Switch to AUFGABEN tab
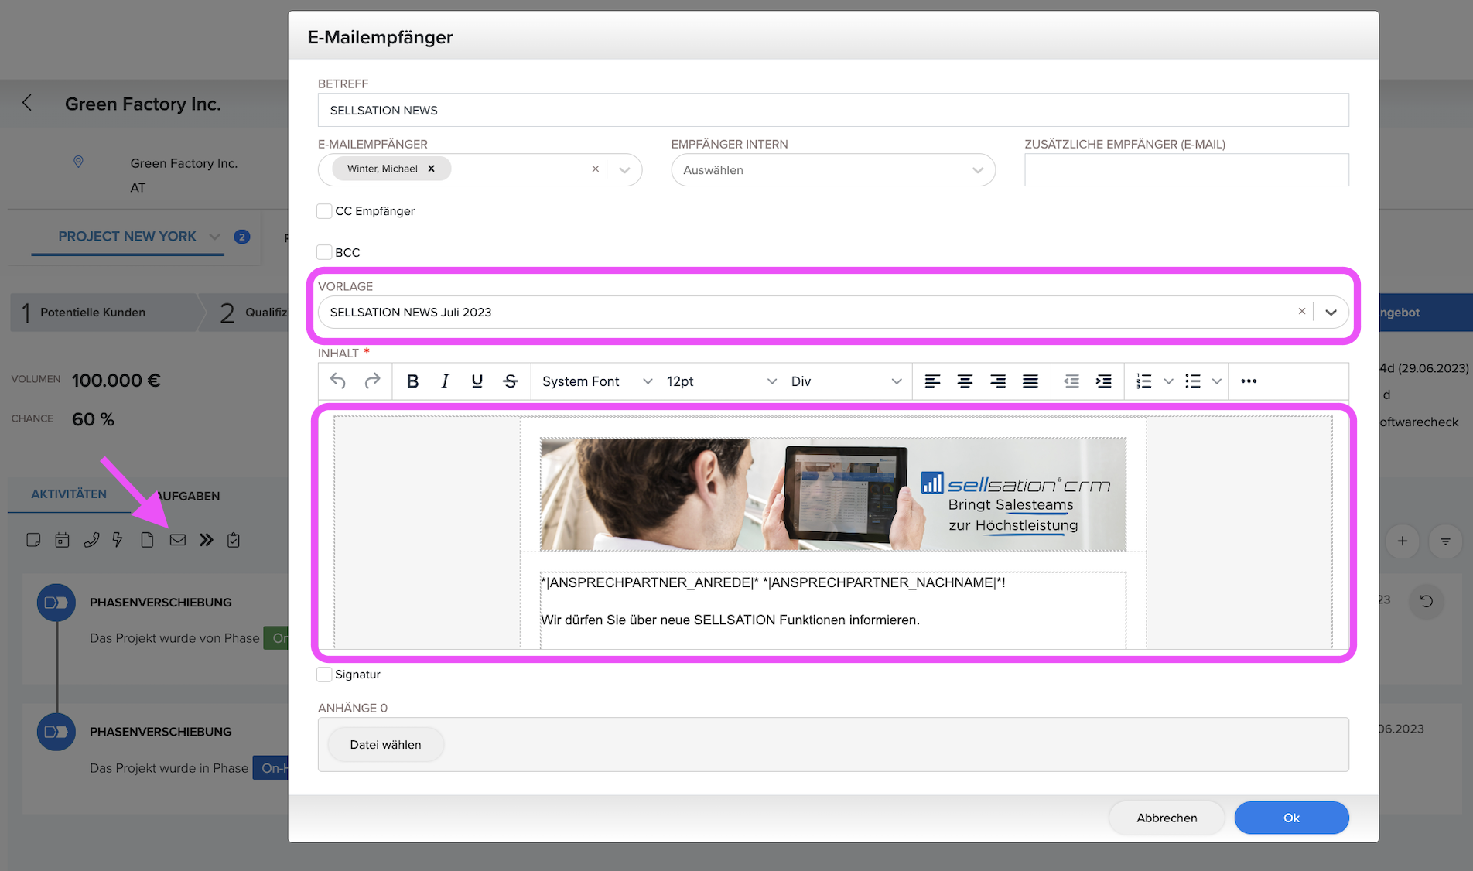Screen dimensions: 1473x871 click(x=188, y=496)
